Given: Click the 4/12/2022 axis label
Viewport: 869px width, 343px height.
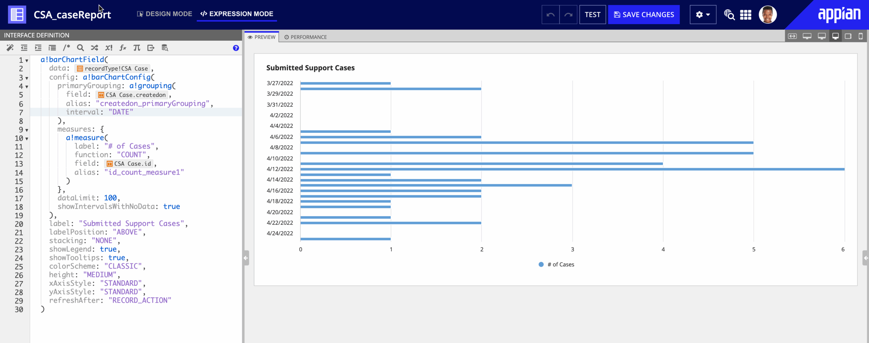Looking at the screenshot, I should coord(280,169).
